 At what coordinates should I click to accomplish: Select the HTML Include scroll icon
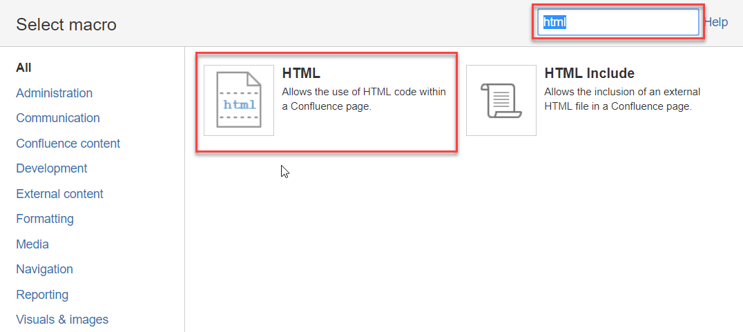501,100
